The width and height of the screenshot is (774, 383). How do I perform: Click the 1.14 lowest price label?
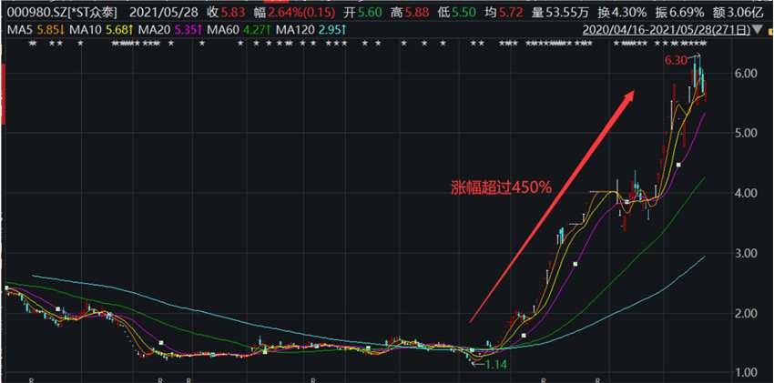[496, 365]
